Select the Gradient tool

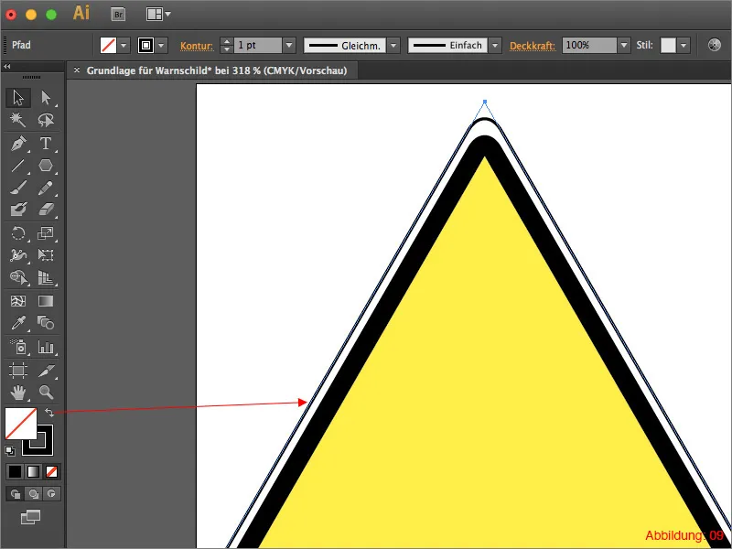coord(46,301)
